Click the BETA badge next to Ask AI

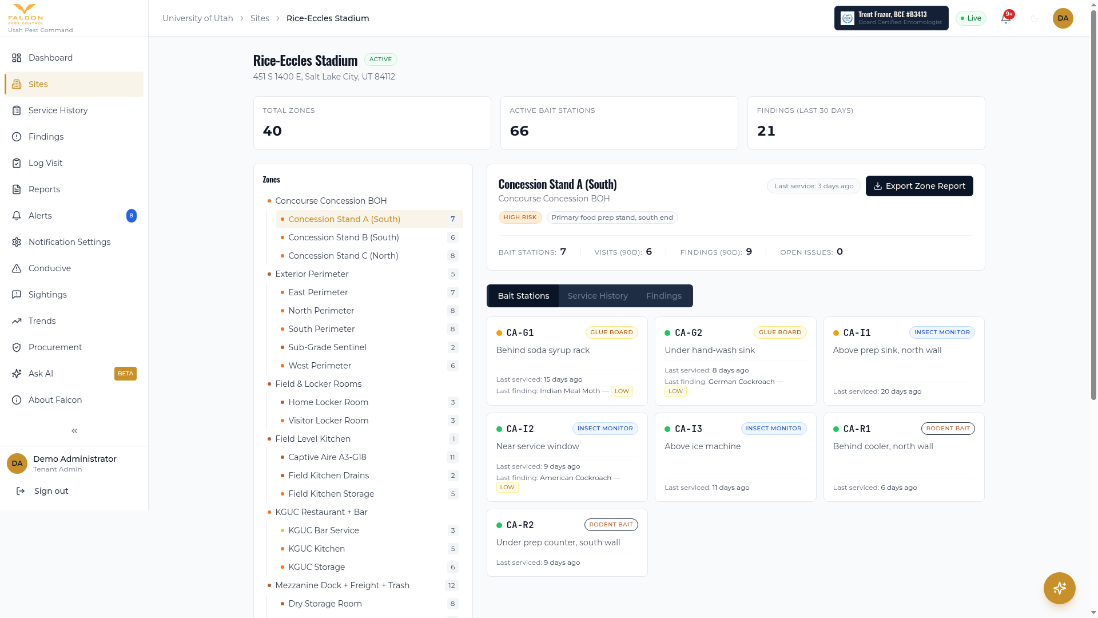click(x=125, y=374)
